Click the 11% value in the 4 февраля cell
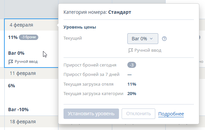This screenshot has width=205, height=130. [13, 37]
